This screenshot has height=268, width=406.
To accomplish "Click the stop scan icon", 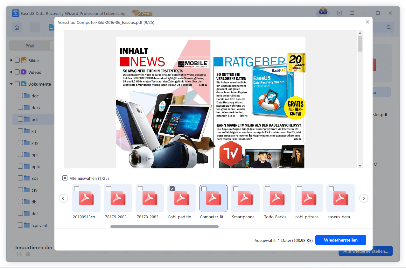I will [x=28, y=254].
